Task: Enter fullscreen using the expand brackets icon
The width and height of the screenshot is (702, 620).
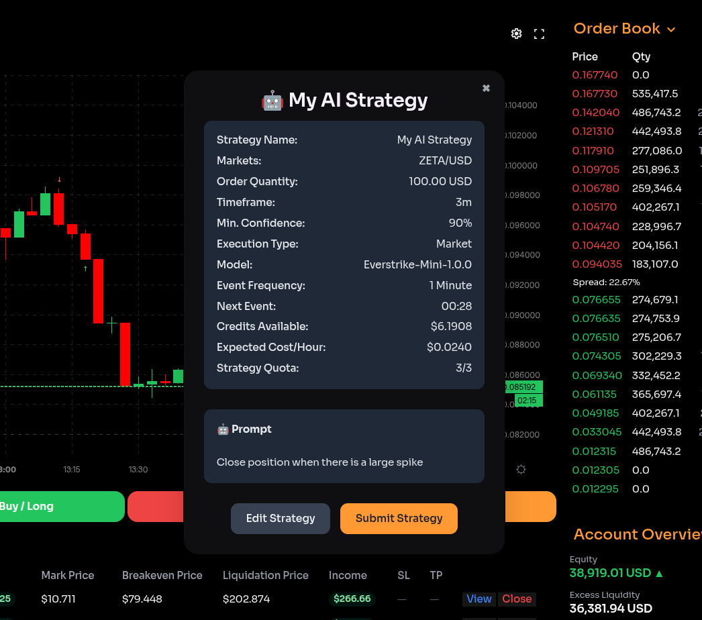Action: tap(539, 33)
